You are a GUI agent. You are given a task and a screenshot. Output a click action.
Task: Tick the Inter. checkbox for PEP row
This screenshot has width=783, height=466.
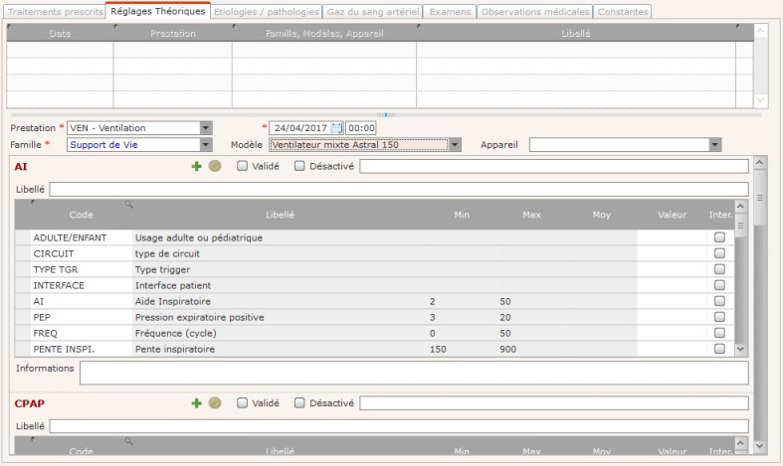[719, 317]
